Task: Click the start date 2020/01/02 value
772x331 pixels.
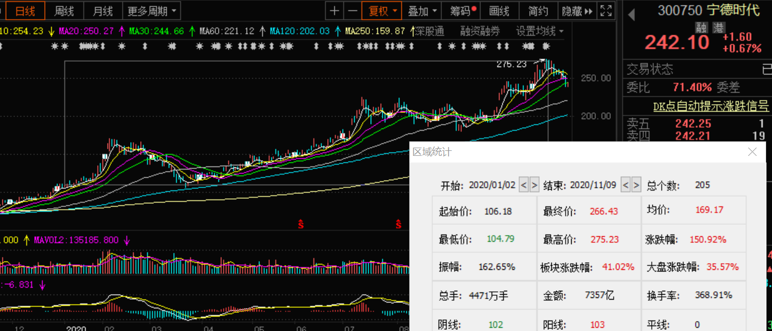Action: [x=492, y=185]
